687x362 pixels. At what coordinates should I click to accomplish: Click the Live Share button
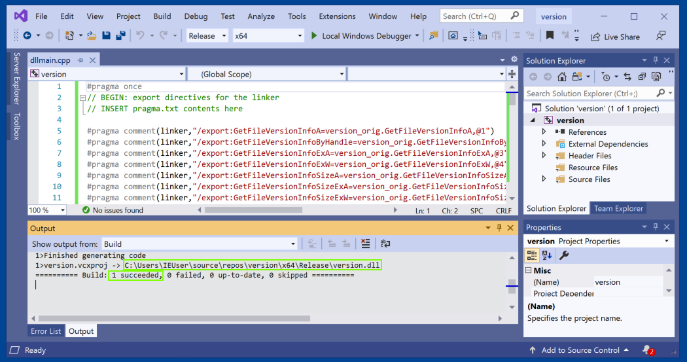(x=615, y=37)
